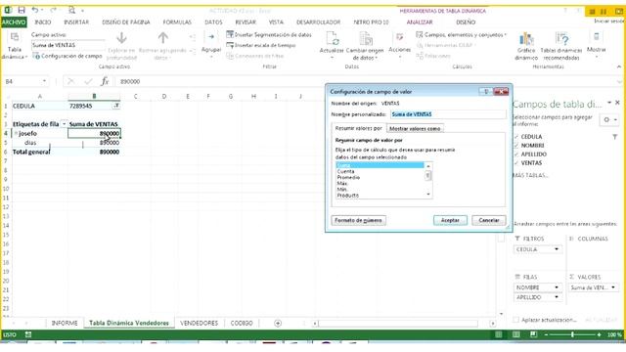Collapse the ribbon with the arrow
626x352 pixels.
tap(619, 67)
